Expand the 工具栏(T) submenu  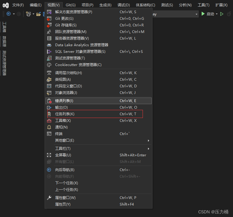[98, 149]
